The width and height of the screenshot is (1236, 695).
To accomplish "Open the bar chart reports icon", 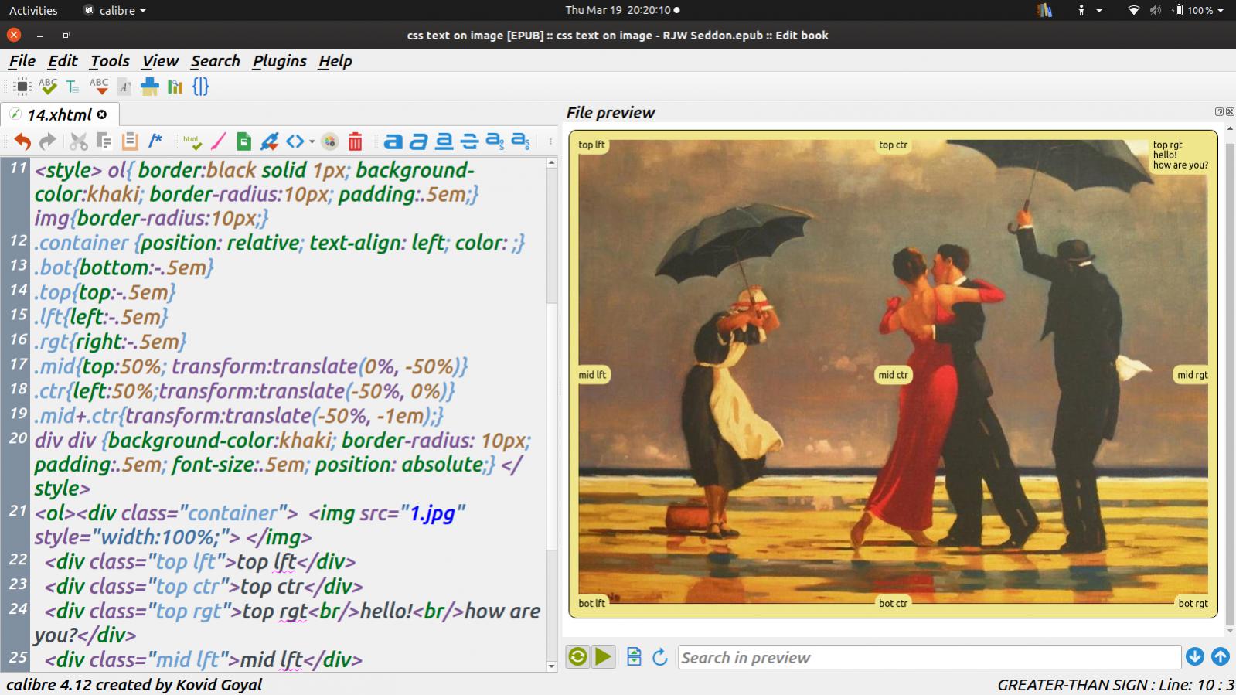I will pos(175,87).
